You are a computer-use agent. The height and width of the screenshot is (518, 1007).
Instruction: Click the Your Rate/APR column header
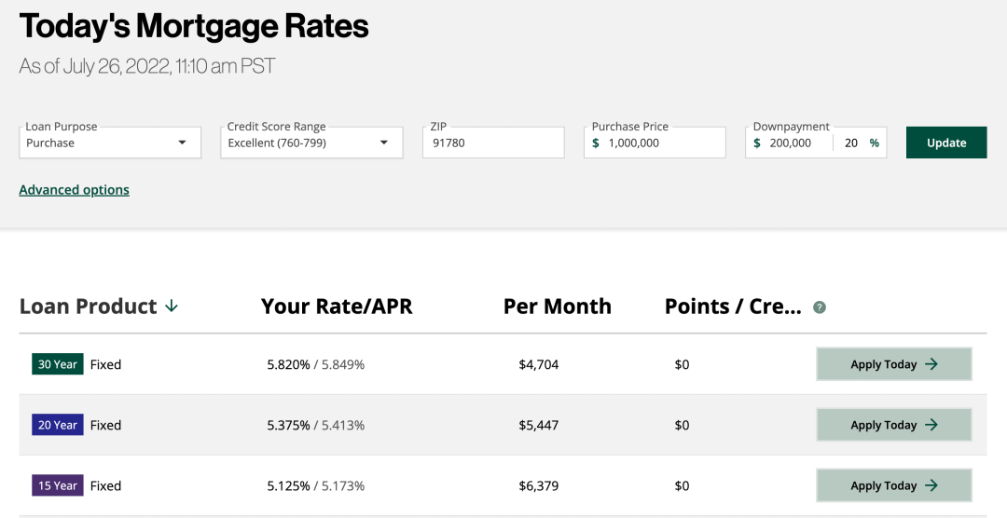pos(337,307)
